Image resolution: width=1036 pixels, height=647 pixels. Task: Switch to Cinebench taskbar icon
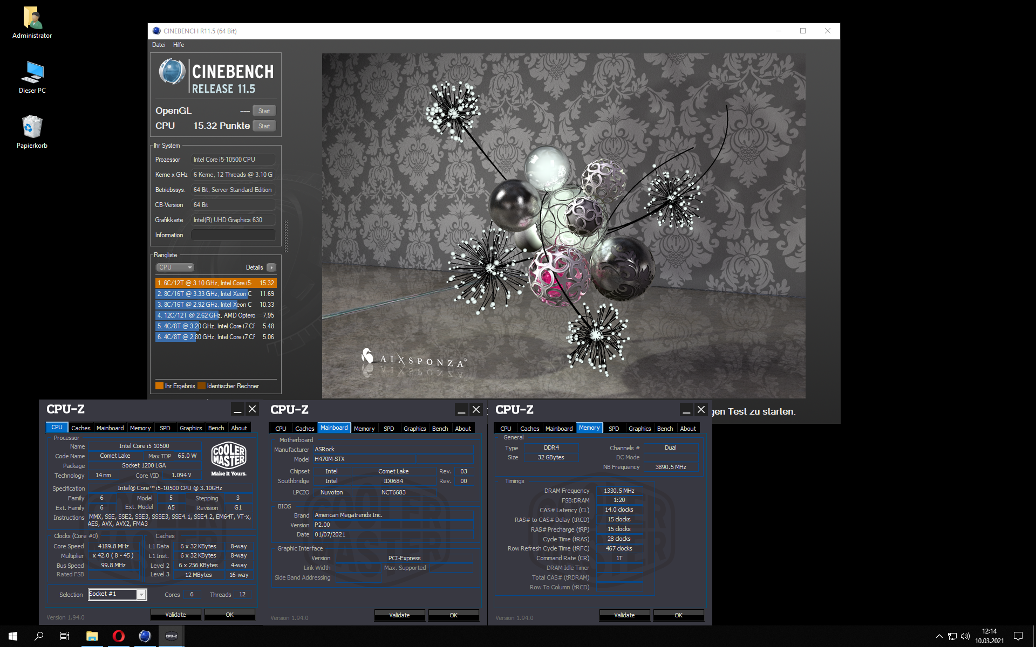(145, 636)
